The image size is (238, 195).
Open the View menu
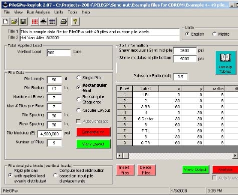pyautogui.click(x=18, y=12)
